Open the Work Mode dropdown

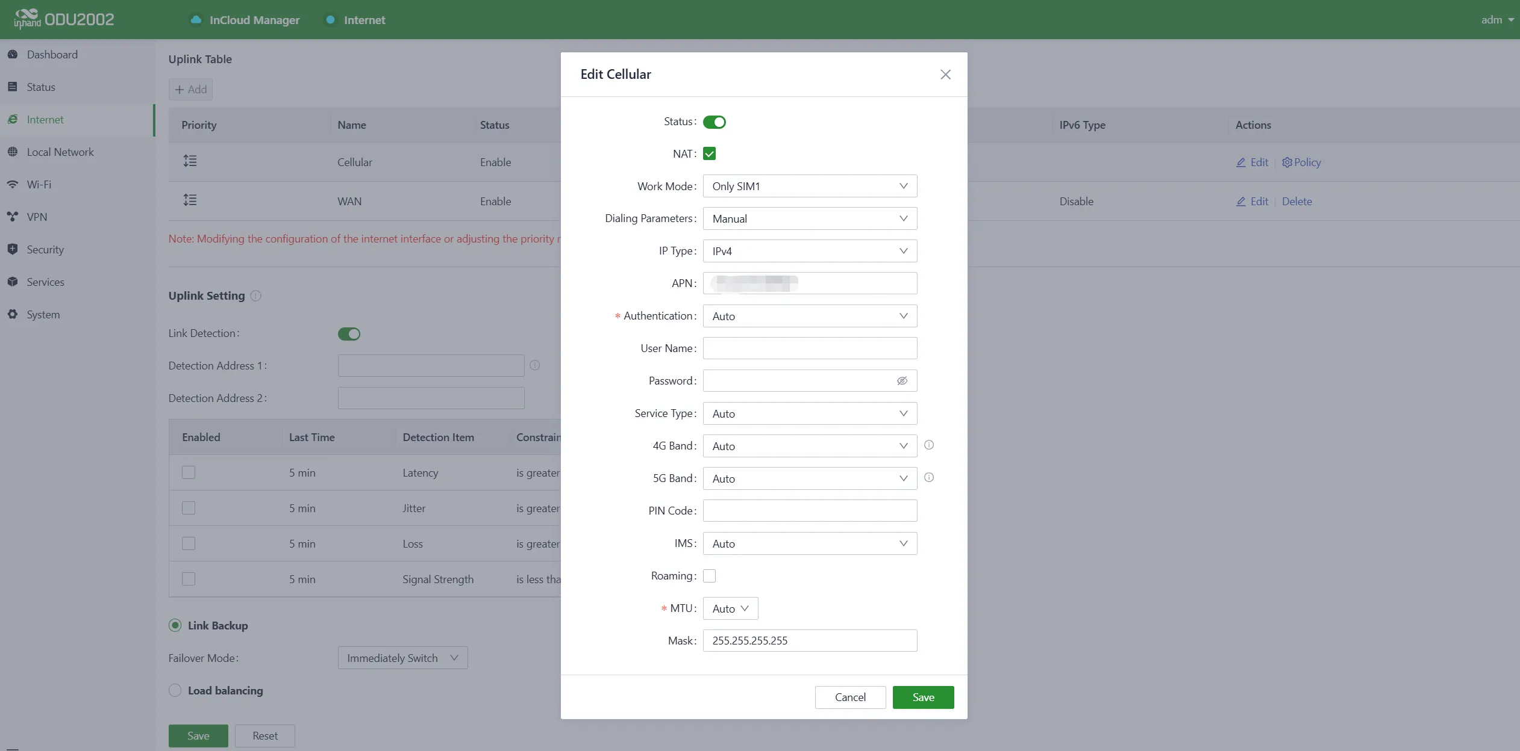tap(810, 187)
